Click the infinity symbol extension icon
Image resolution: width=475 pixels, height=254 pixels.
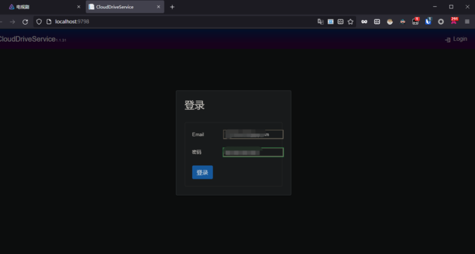pyautogui.click(x=364, y=22)
